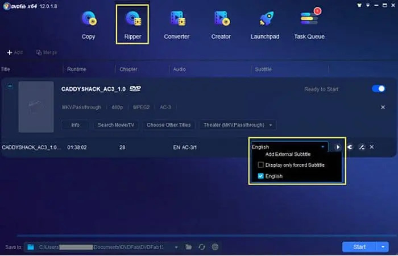Screen dimensions: 398x256
Task: Click the CADDYSHACK movie poster thumbnail
Action: point(36,107)
